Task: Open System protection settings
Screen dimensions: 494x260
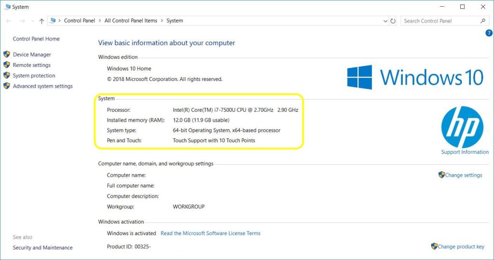Action: point(34,76)
